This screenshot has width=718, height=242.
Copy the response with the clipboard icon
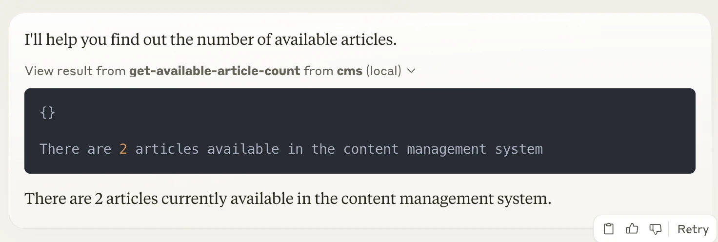[608, 229]
